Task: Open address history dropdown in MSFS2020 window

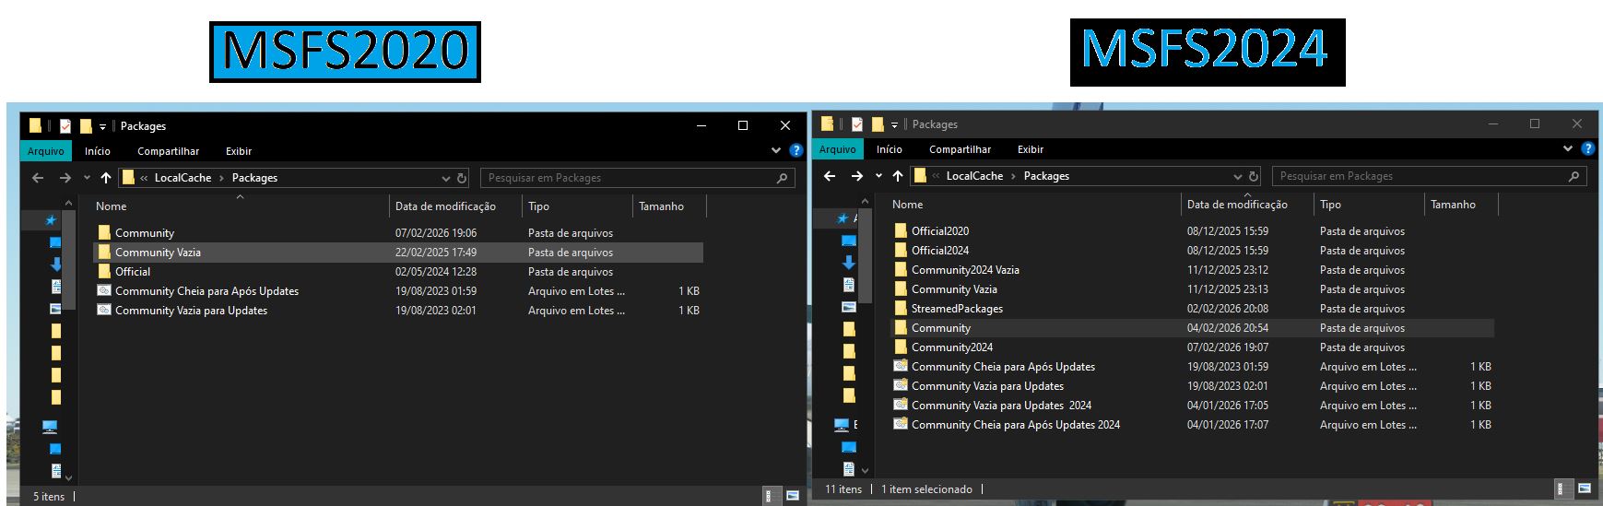Action: click(445, 178)
